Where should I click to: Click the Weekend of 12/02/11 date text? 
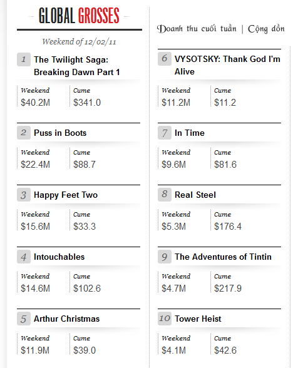click(x=79, y=42)
